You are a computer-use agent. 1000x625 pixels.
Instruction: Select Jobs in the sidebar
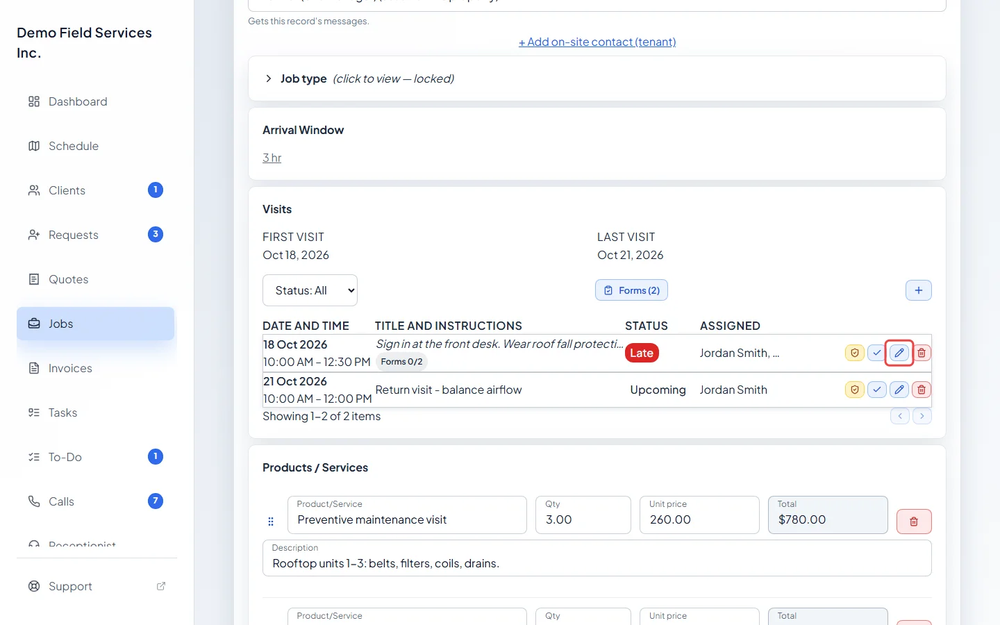96,324
